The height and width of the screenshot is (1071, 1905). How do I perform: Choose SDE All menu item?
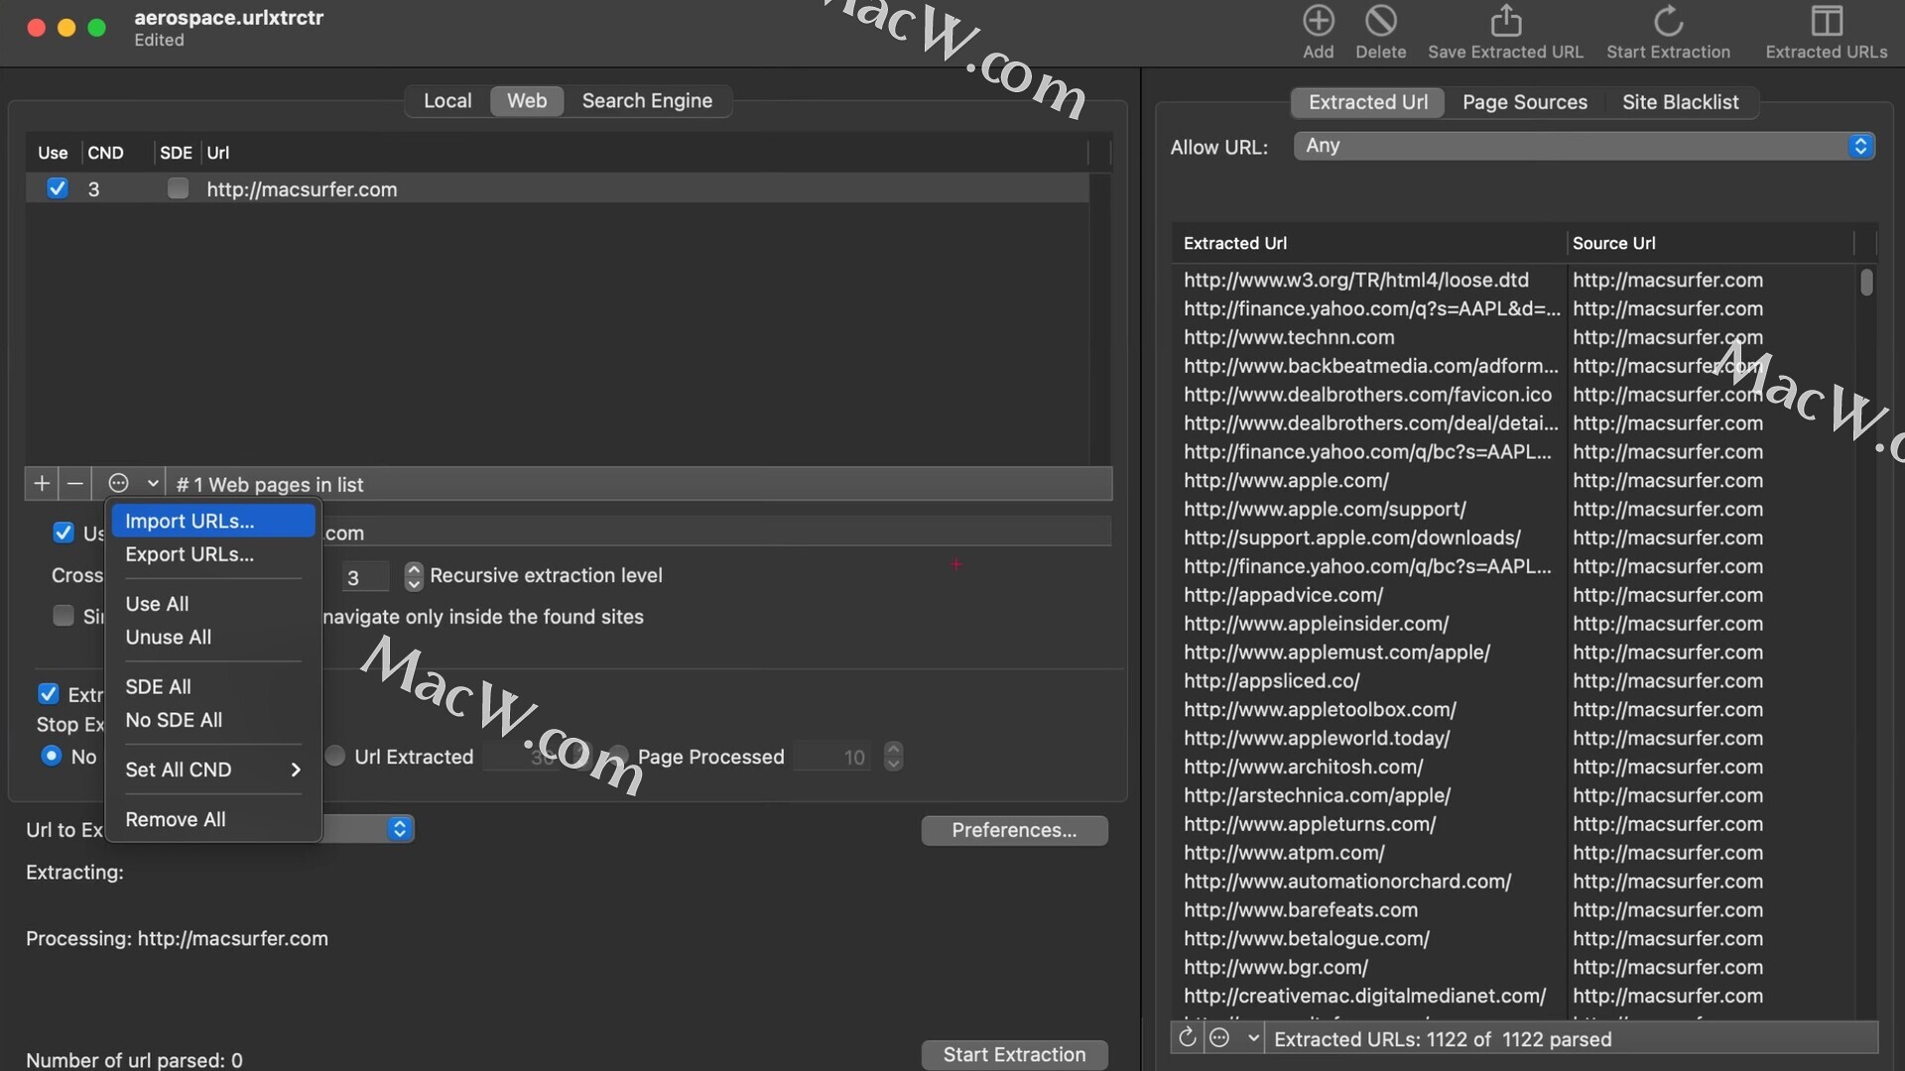[212, 686]
